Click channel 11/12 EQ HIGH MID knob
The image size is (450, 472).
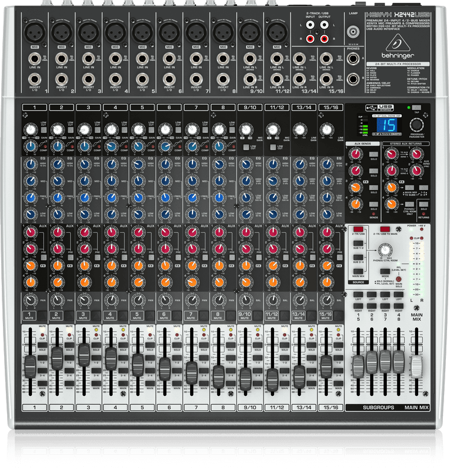click(273, 181)
